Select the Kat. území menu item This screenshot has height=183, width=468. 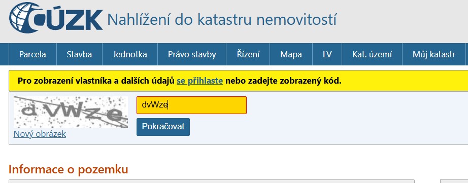[x=372, y=54]
